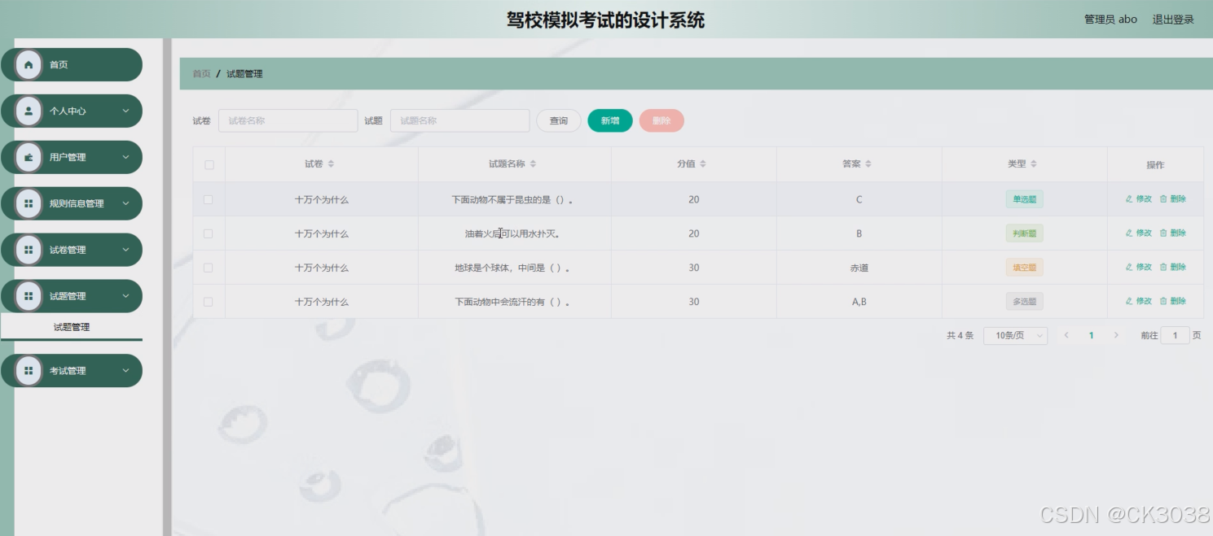Click inside the 试卷名称 search field

click(288, 120)
